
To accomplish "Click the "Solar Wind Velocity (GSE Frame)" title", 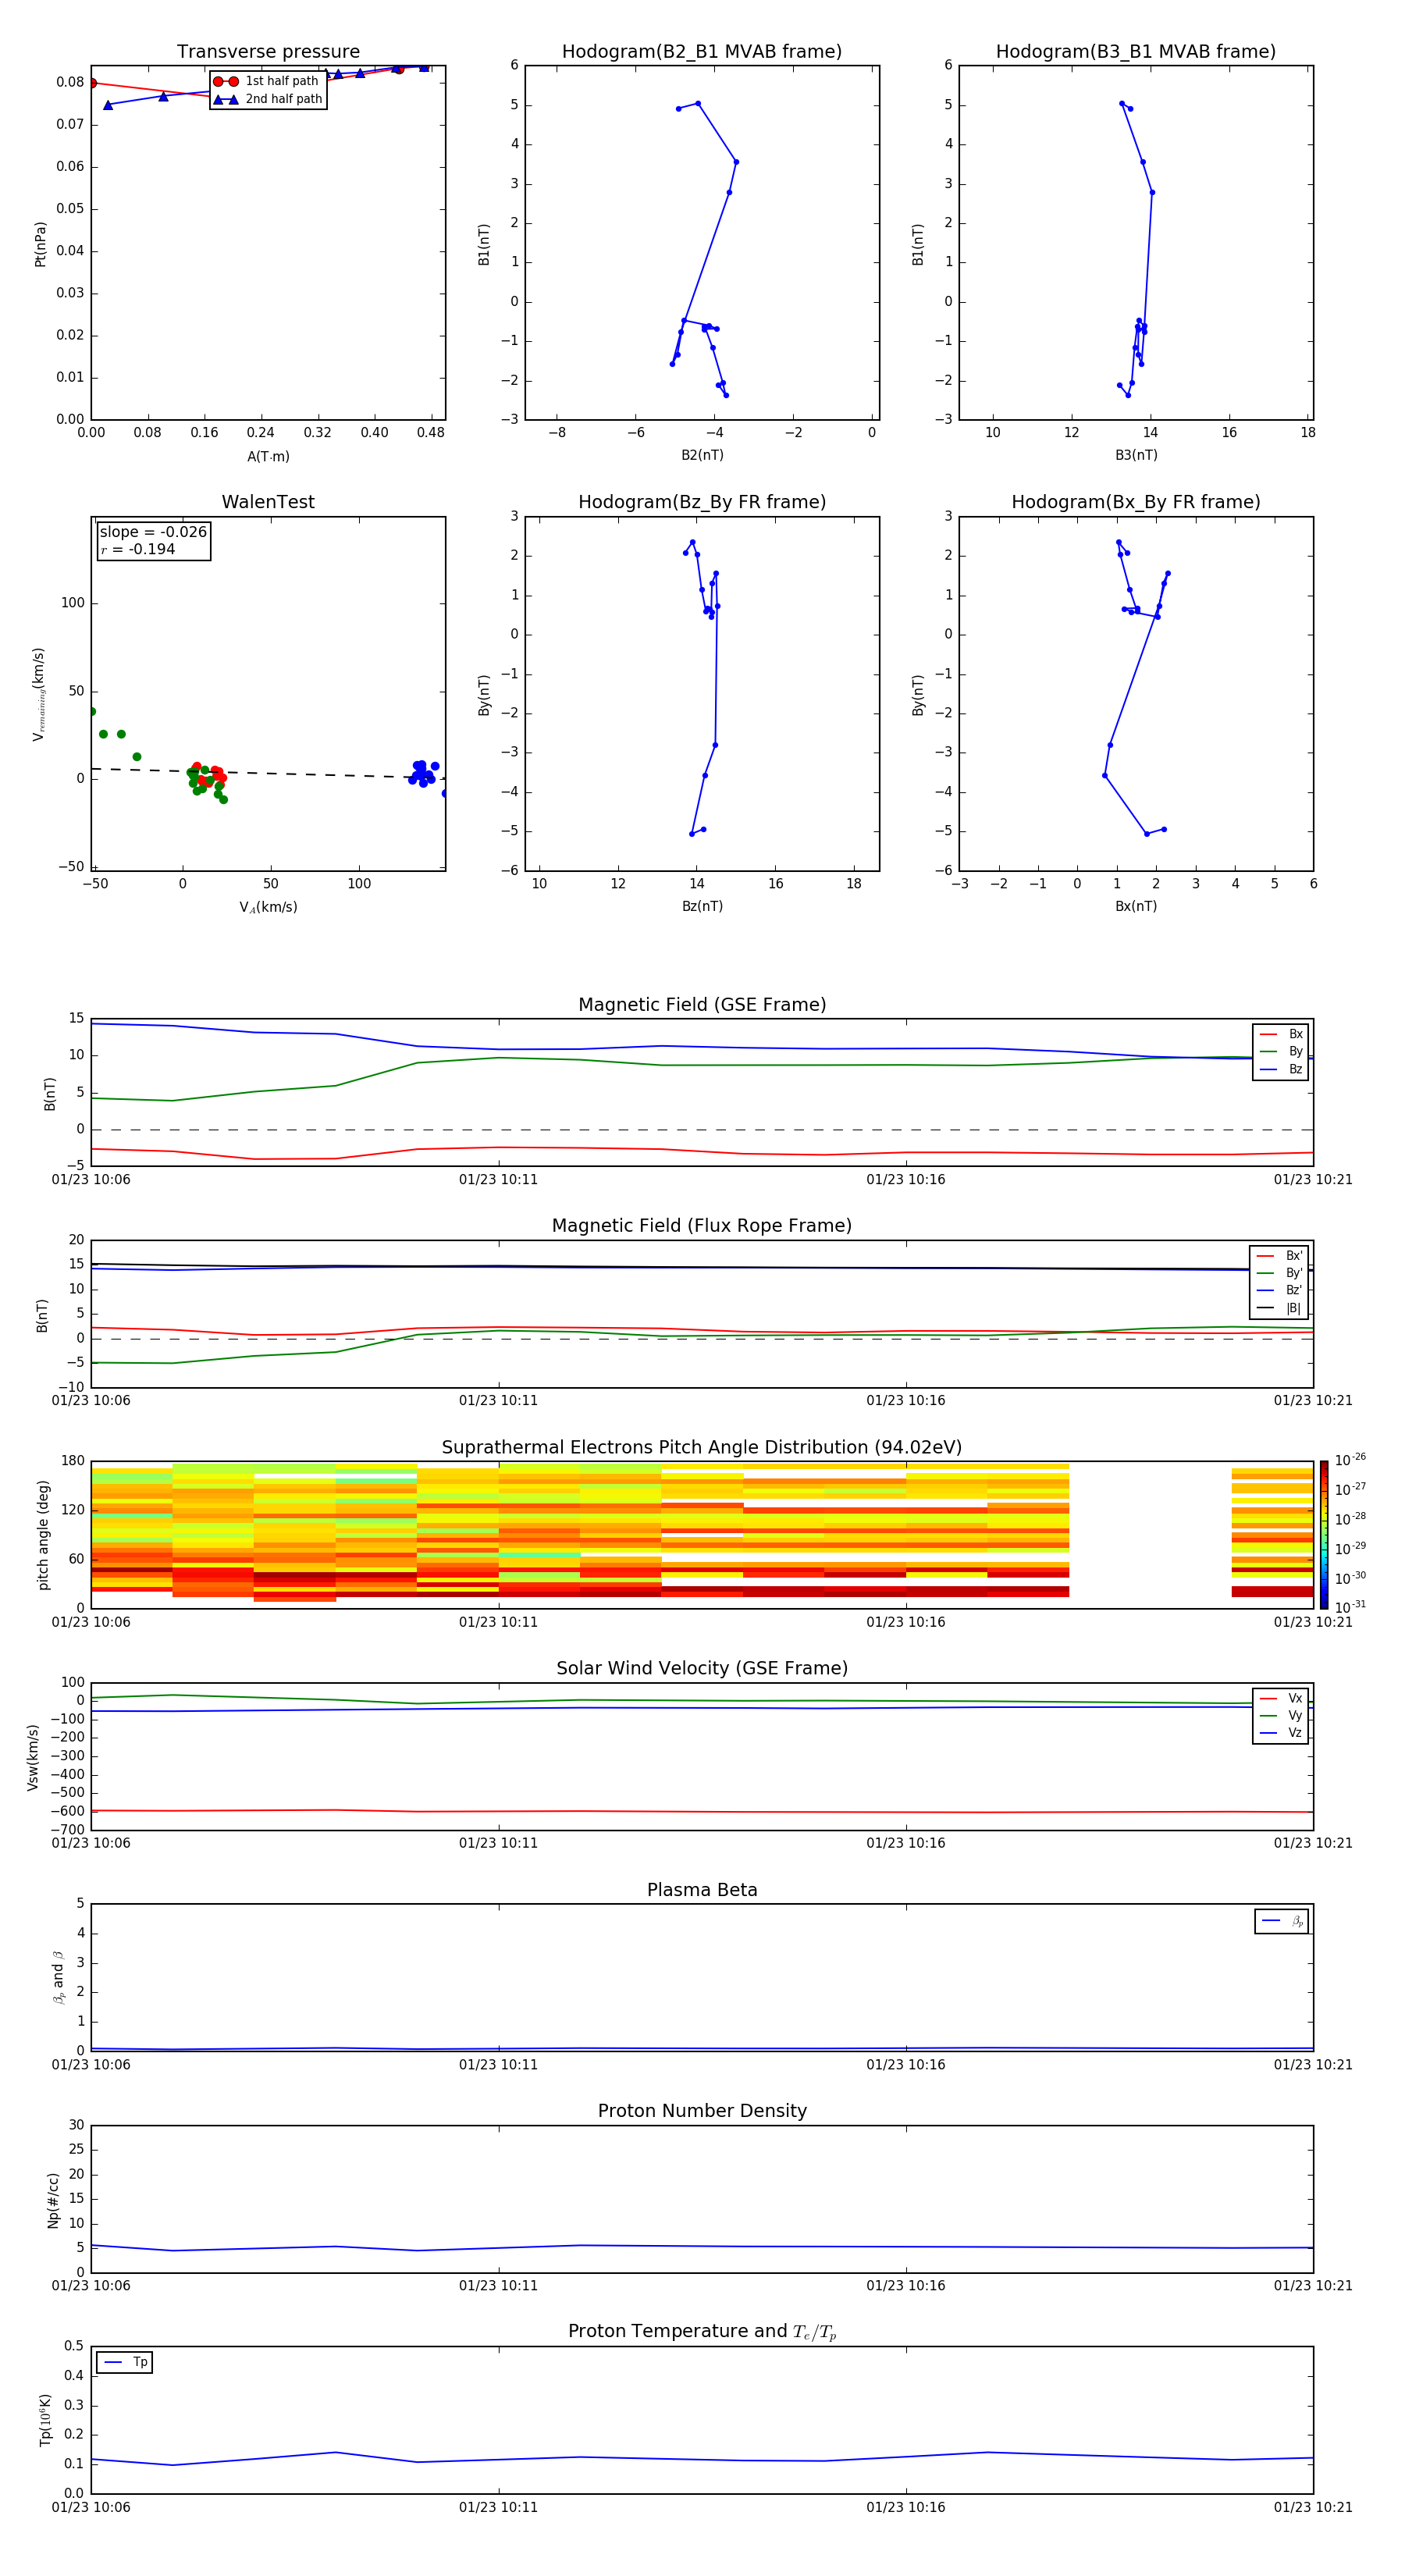I will tap(702, 1669).
